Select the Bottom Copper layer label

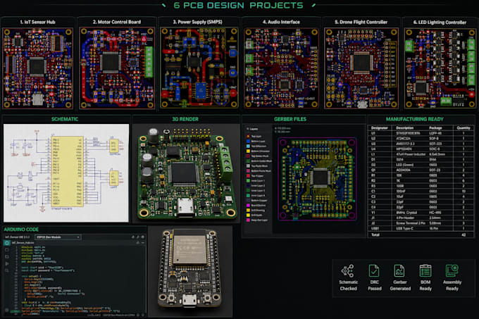coord(259,201)
